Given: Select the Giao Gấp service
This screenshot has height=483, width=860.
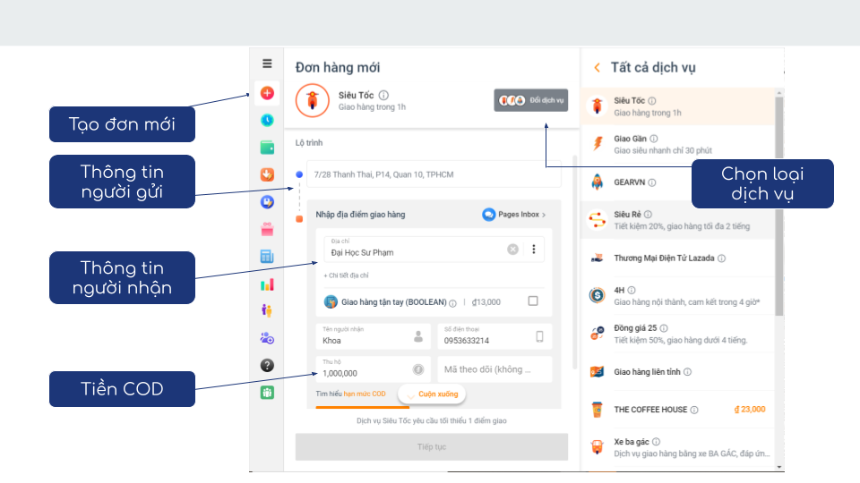Looking at the screenshot, I should (678, 144).
